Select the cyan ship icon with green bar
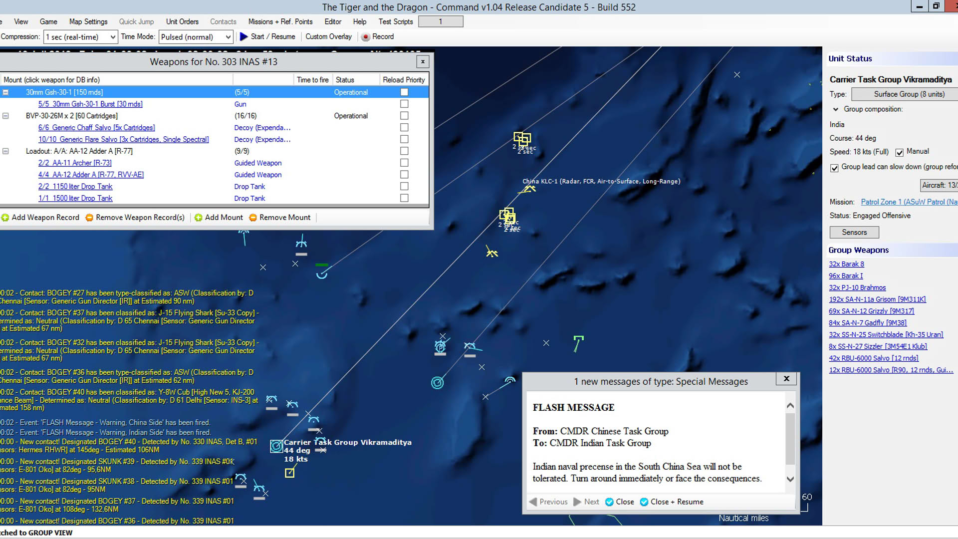958x539 pixels. (322, 271)
